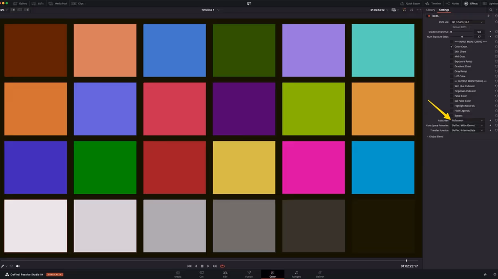Open viewer three-dot options menu

pyautogui.click(x=418, y=10)
